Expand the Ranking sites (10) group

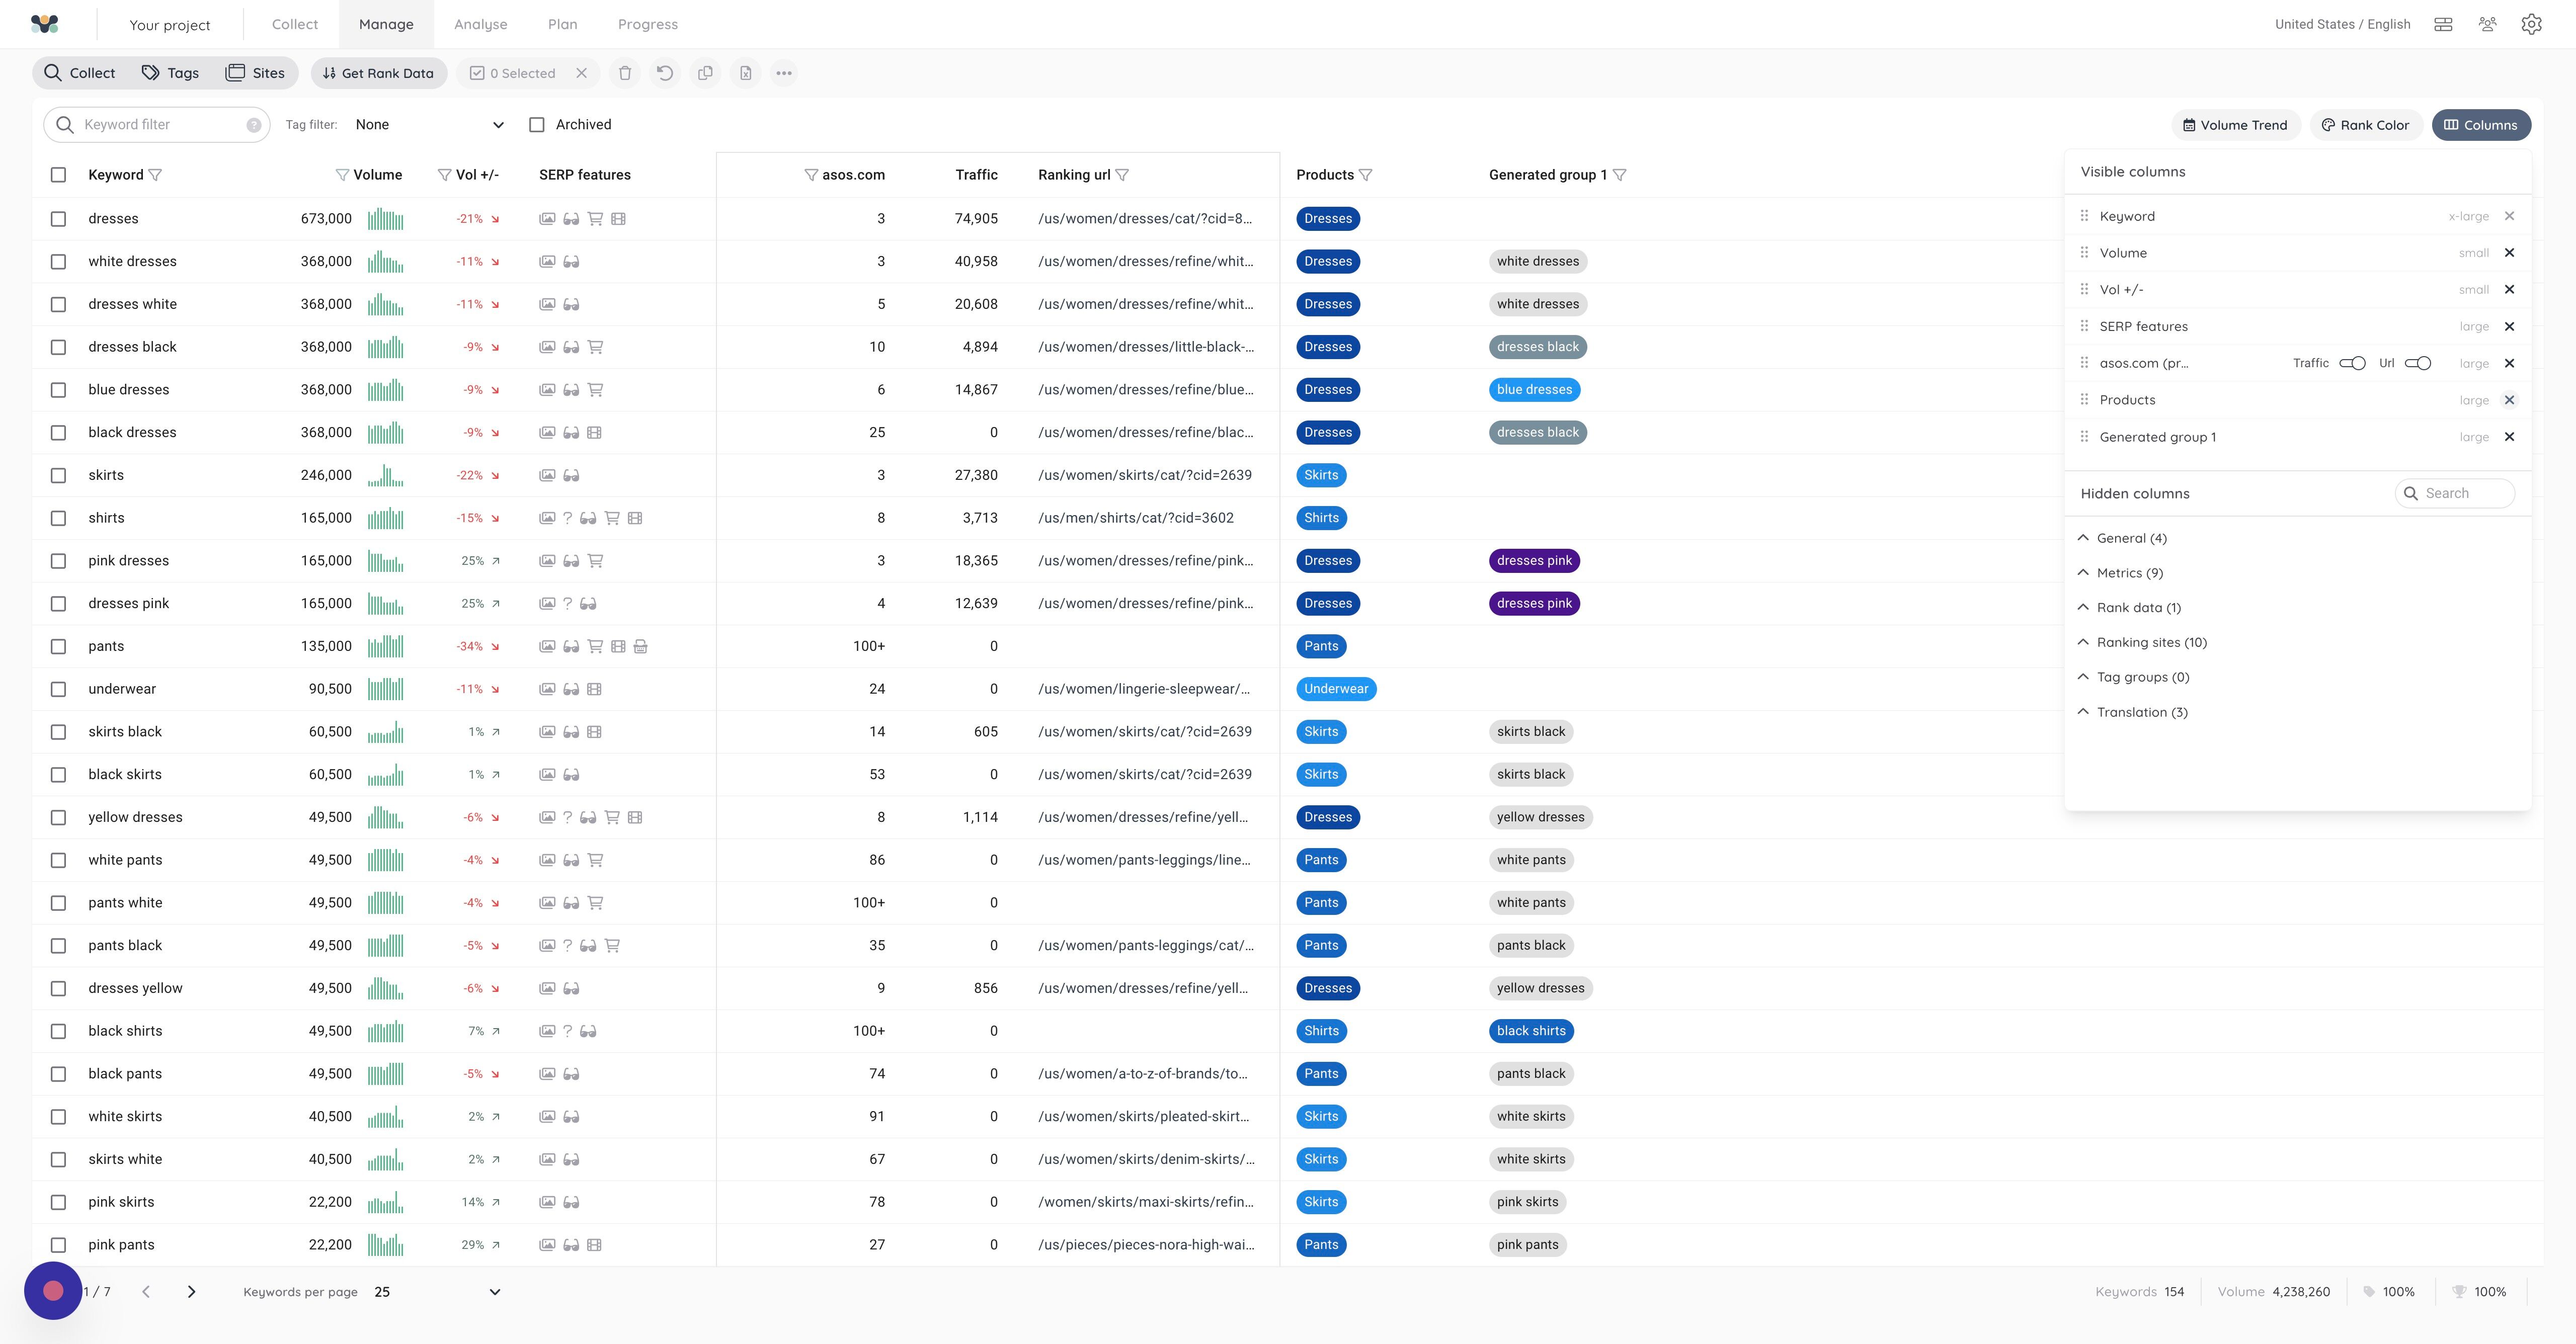[x=2142, y=643]
